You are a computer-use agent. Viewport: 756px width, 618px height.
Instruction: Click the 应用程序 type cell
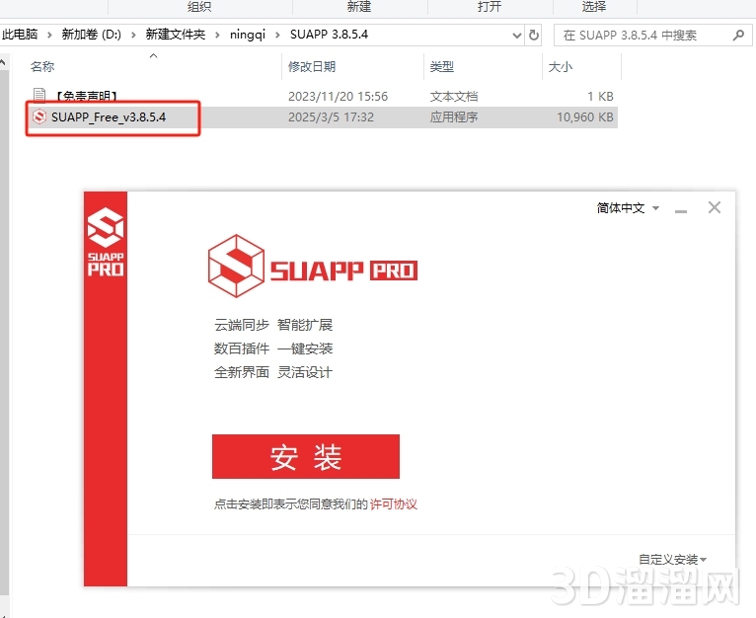coord(454,117)
